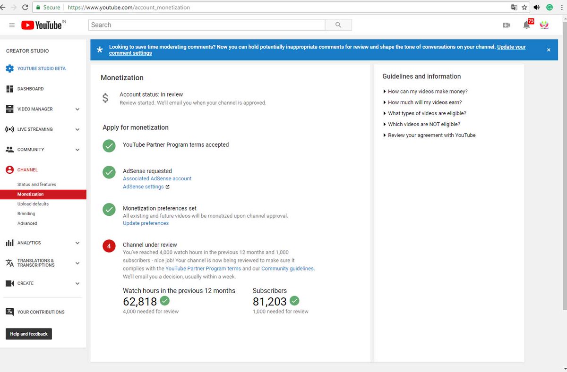567x372 pixels.
Task: Click the Dashboard icon in sidebar
Action: [x=9, y=89]
